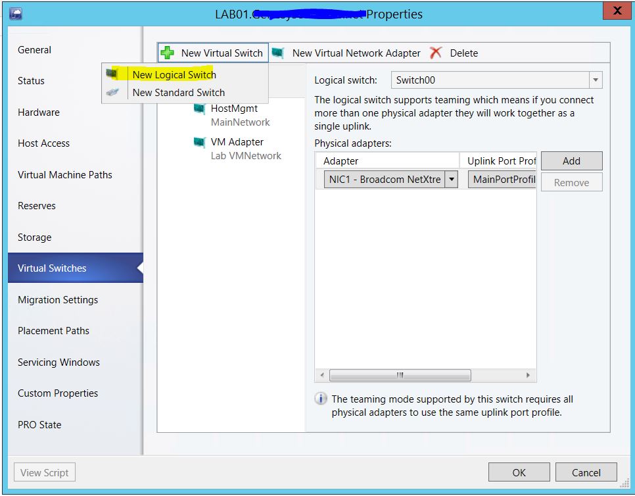The image size is (635, 496).
Task: Open the Logical switch Switch00 dropdown
Action: 595,79
